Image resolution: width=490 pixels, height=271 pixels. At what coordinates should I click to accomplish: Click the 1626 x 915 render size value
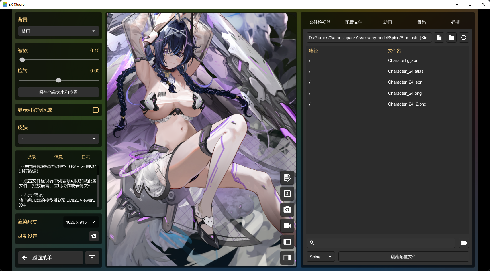click(x=76, y=222)
